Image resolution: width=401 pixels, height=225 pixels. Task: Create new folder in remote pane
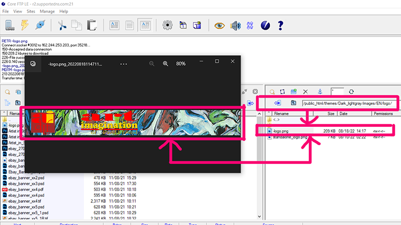click(x=294, y=92)
